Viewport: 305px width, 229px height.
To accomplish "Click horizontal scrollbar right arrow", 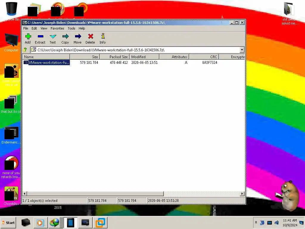I will pos(242,194).
